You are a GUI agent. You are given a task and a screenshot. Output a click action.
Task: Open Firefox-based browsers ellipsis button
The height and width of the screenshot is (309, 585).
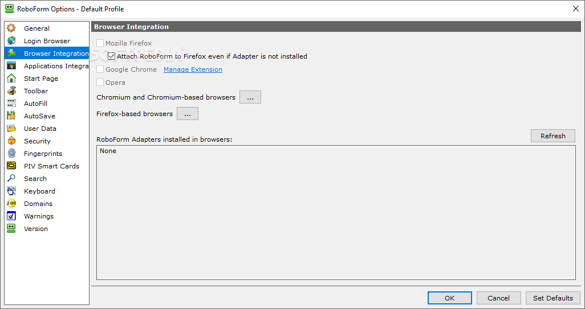(188, 114)
